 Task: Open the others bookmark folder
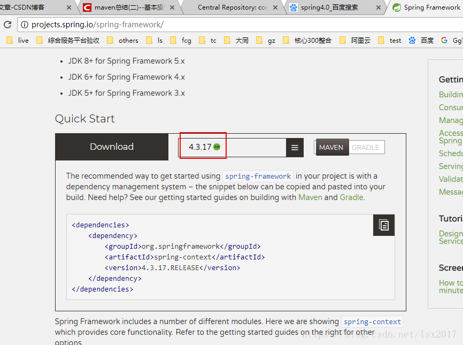click(122, 41)
